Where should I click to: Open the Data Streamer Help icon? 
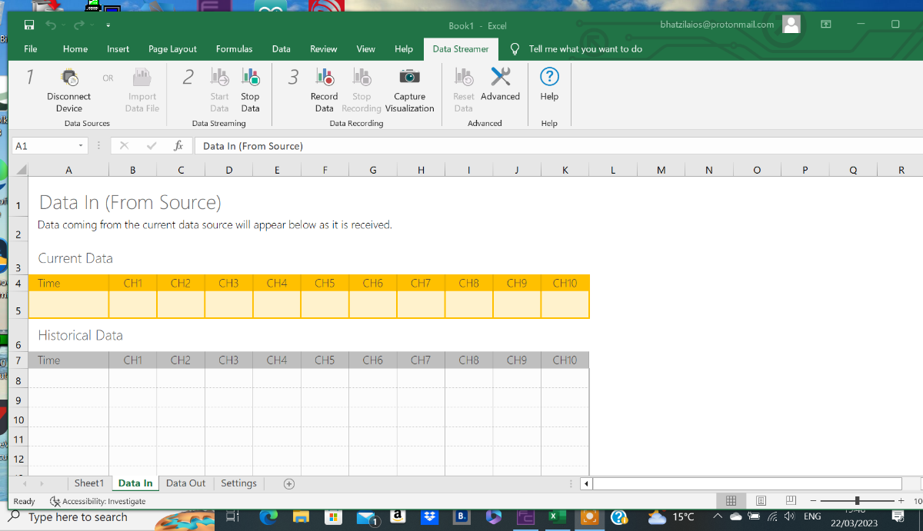pos(549,78)
